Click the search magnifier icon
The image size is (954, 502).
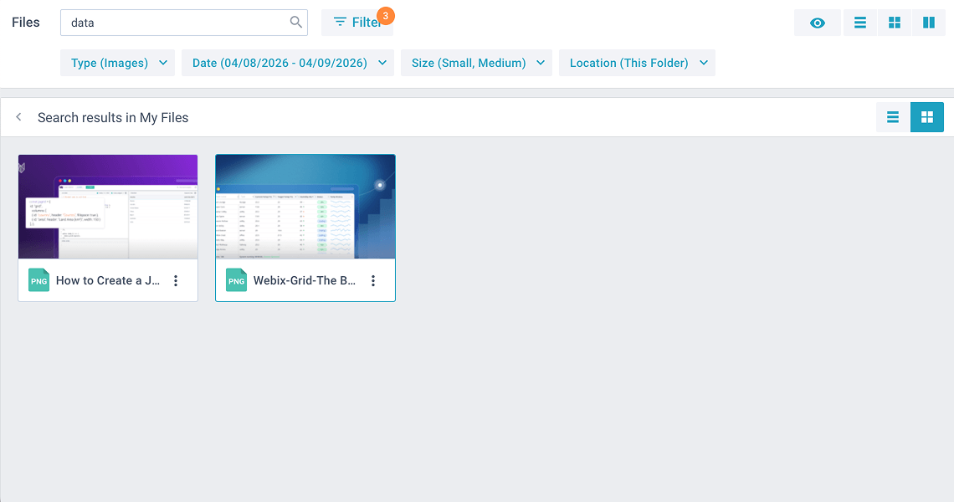[296, 23]
